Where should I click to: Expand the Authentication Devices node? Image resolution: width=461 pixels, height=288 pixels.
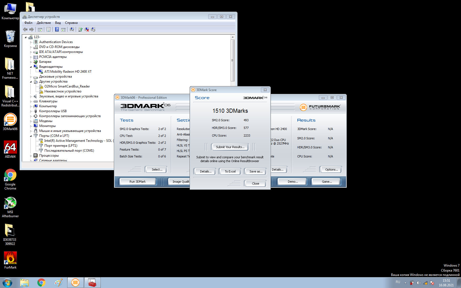pos(31,42)
